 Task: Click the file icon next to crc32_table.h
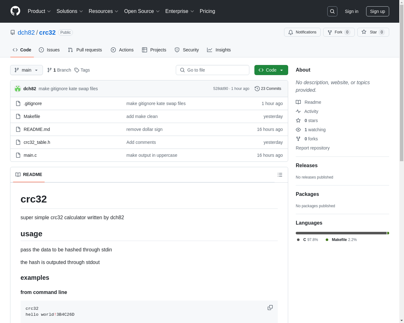coord(18,142)
